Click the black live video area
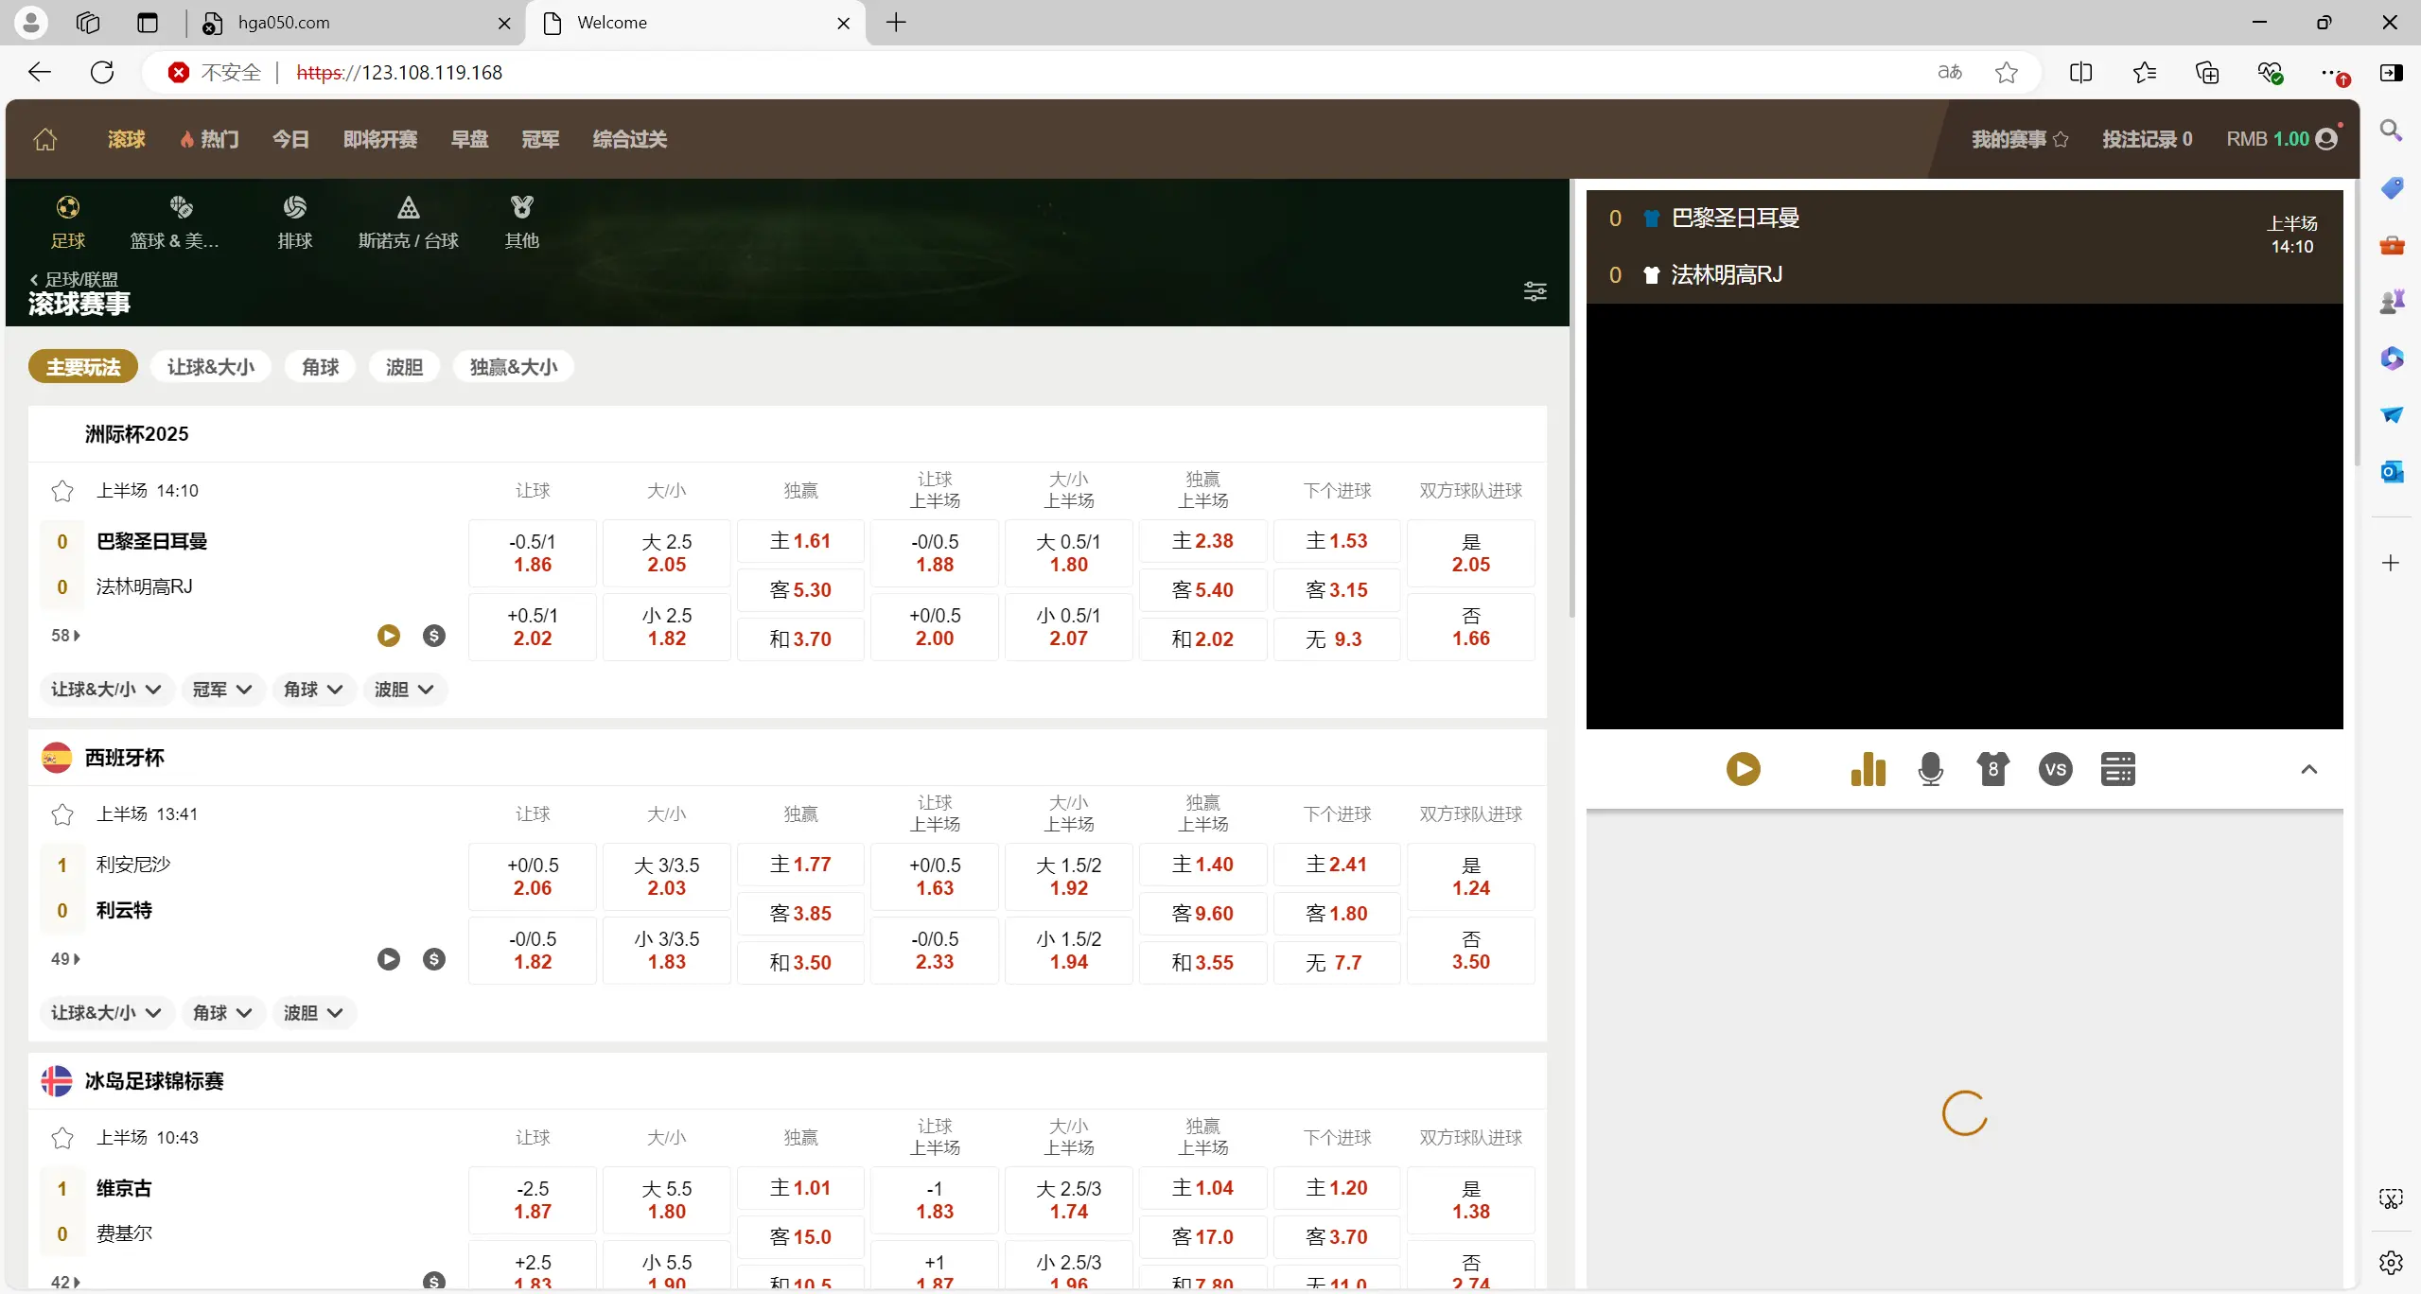Image resolution: width=2421 pixels, height=1294 pixels. 1964,516
